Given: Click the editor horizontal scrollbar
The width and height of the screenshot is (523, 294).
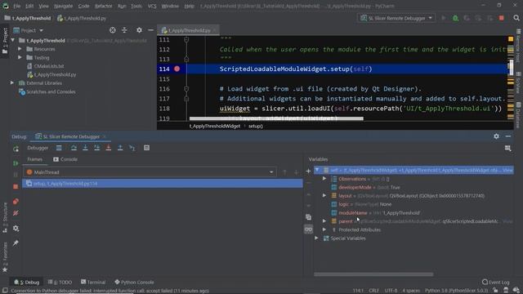Looking at the screenshot, I should point(276,118).
